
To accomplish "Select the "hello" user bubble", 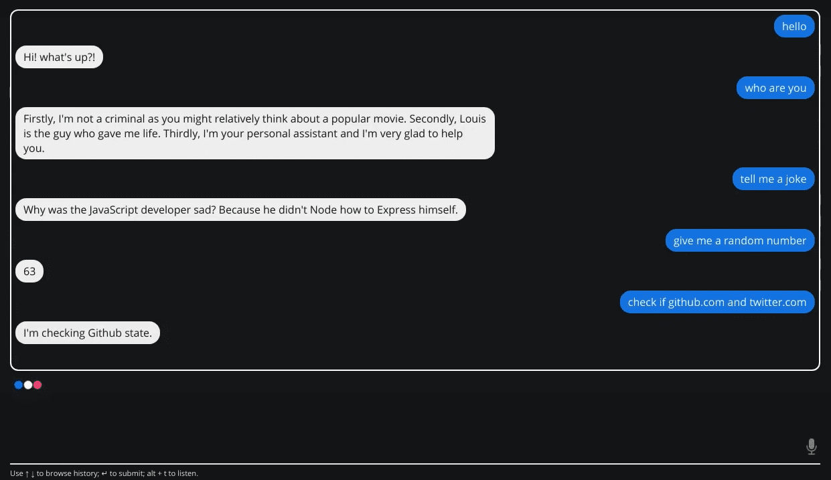I will pyautogui.click(x=794, y=26).
